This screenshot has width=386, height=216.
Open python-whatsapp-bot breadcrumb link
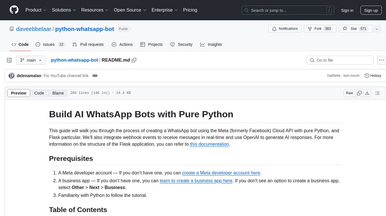74,60
